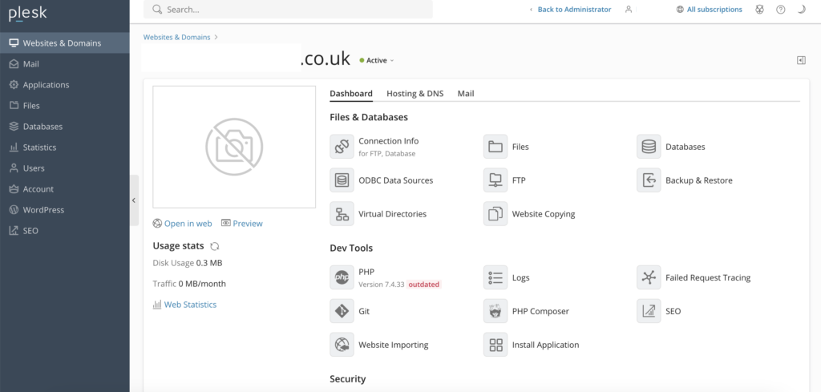Open Databases in the sidebar
This screenshot has height=392, width=821.
(65, 127)
